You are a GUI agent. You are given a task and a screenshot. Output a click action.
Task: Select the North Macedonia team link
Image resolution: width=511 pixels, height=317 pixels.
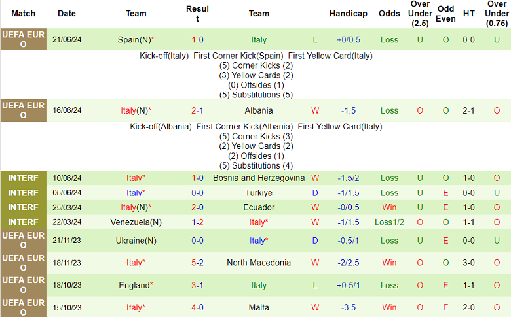point(259,263)
